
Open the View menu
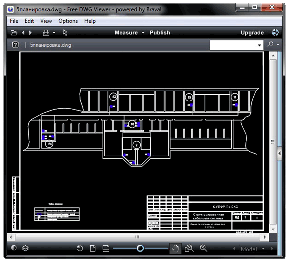(46, 21)
